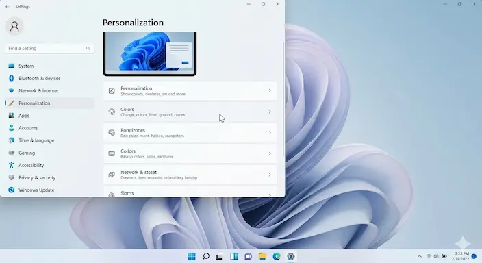The height and width of the screenshot is (263, 482).
Task: Click the Network wifi icon in sidebar
Action: [12, 90]
